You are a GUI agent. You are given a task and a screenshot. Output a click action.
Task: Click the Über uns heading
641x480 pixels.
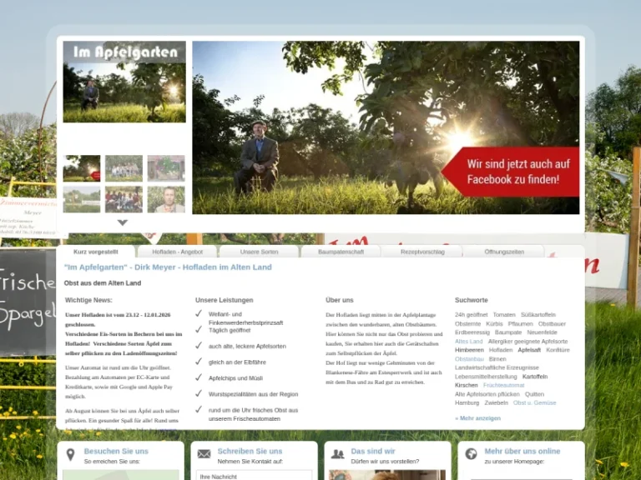[340, 300]
